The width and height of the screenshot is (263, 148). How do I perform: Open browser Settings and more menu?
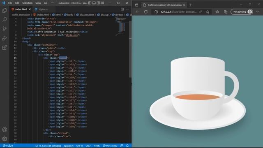pos(258,12)
